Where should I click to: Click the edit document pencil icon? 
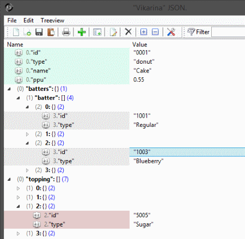pyautogui.click(x=113, y=32)
